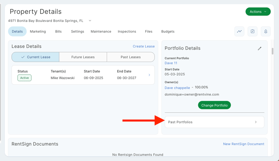The width and height of the screenshot is (279, 161).
Task: Open active lease row arrow
Action: pos(149,75)
